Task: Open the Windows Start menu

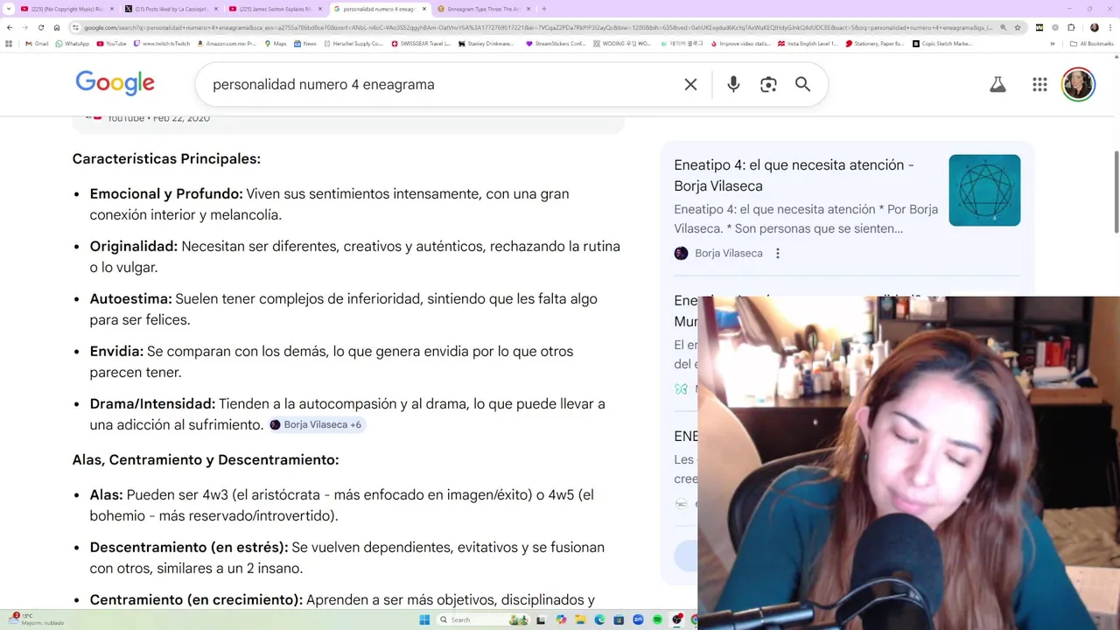Action: click(424, 619)
